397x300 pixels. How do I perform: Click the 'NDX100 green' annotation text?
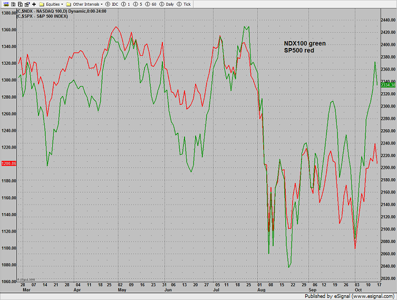coord(305,44)
